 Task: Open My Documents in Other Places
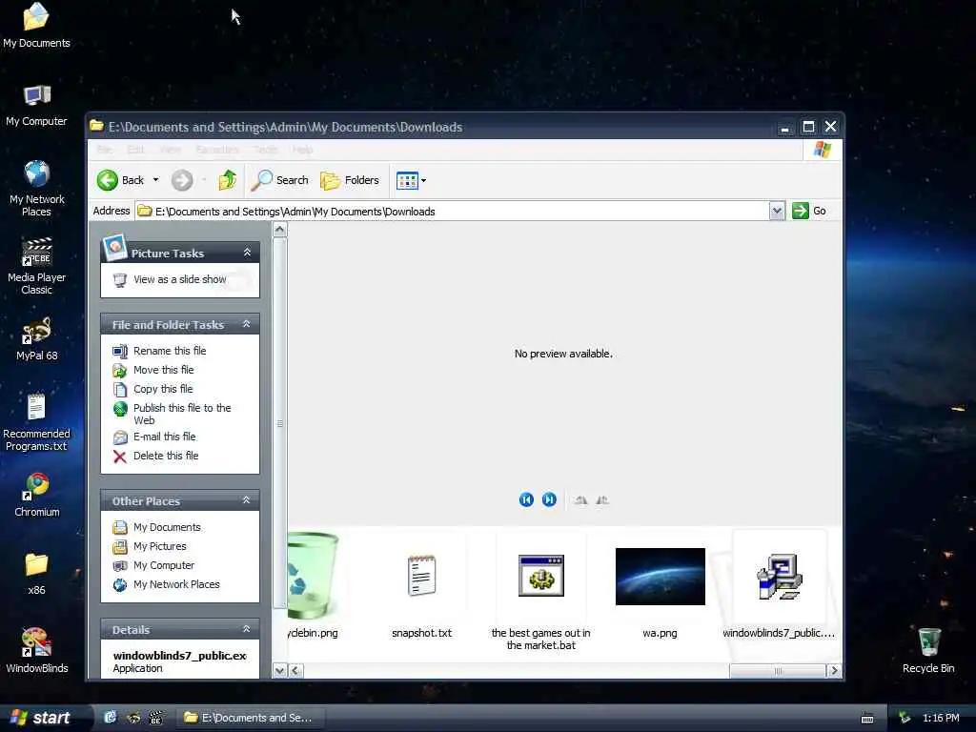(x=157, y=528)
